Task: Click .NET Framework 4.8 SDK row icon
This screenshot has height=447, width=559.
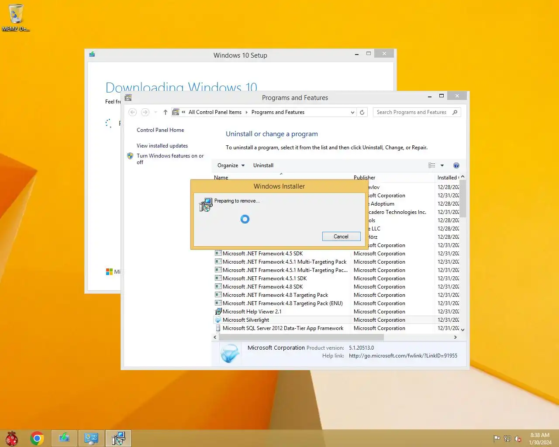Action: 218,287
